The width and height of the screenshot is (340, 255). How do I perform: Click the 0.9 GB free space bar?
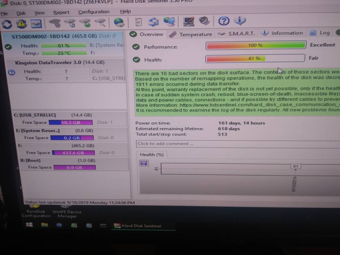click(x=75, y=167)
